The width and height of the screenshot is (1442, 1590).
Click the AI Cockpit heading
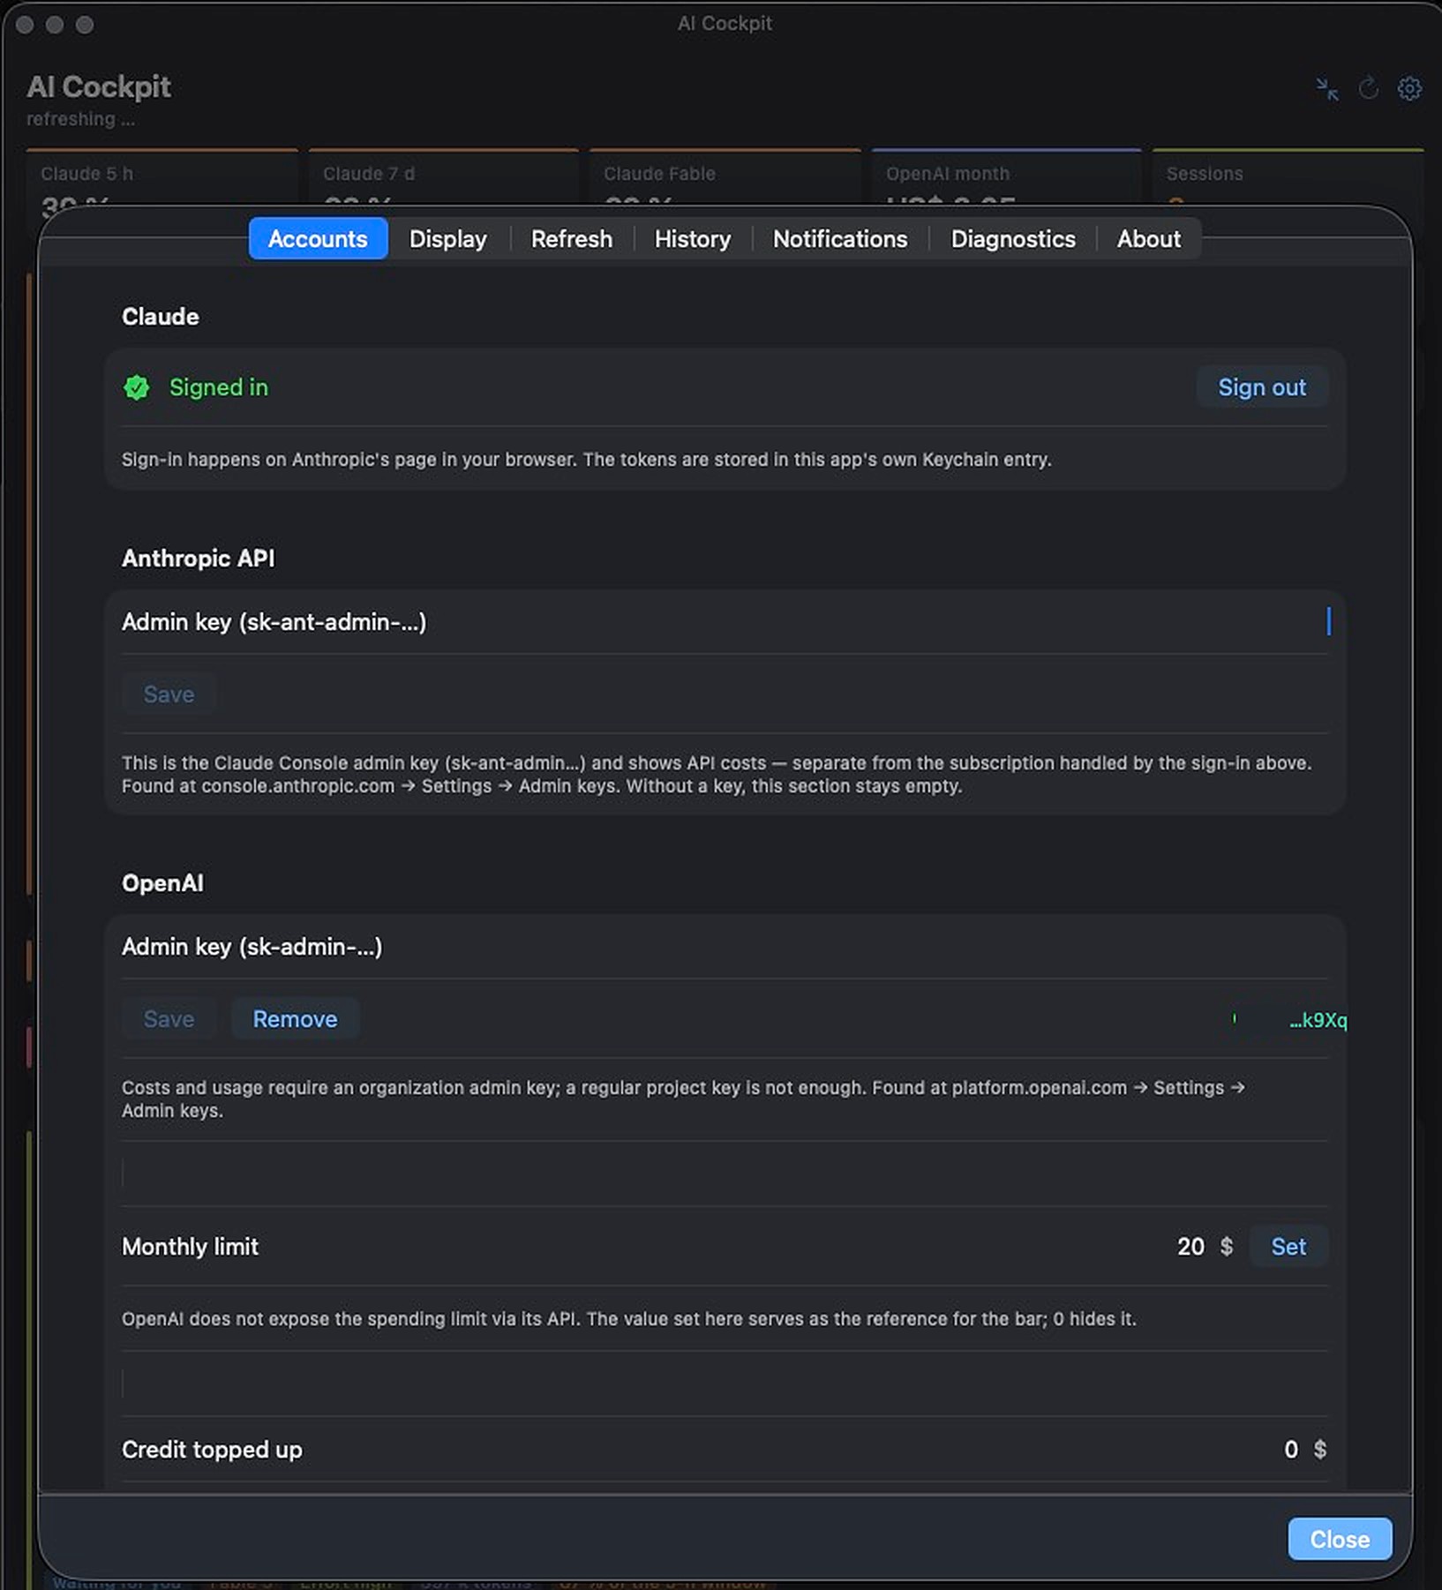[x=99, y=86]
